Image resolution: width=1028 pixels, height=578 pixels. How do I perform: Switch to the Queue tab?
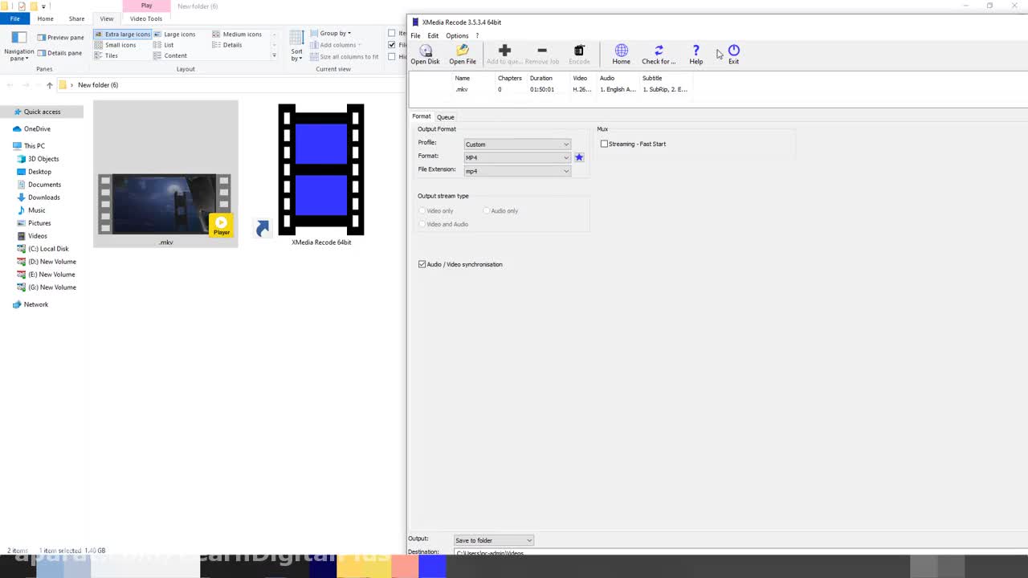coord(445,117)
